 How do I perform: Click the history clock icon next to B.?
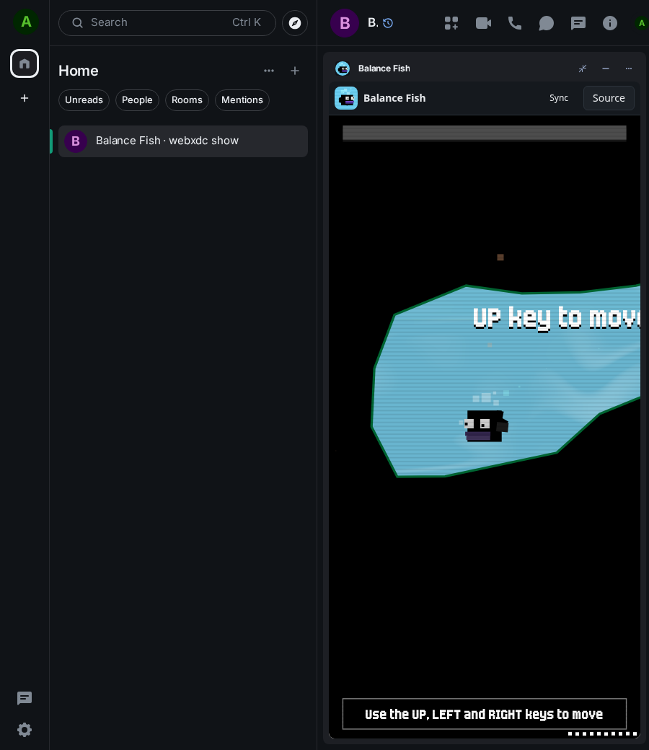(x=388, y=23)
